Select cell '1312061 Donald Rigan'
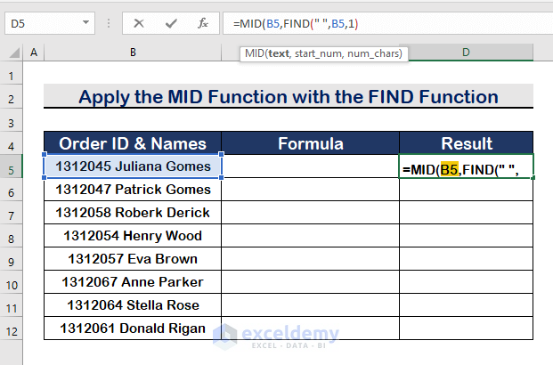This screenshot has height=365, width=553. click(133, 328)
